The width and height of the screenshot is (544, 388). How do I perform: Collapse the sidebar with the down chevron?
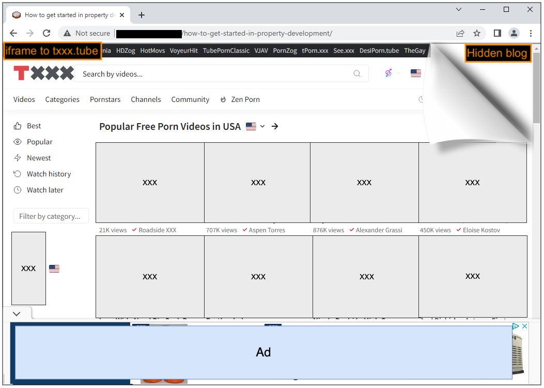tap(16, 314)
